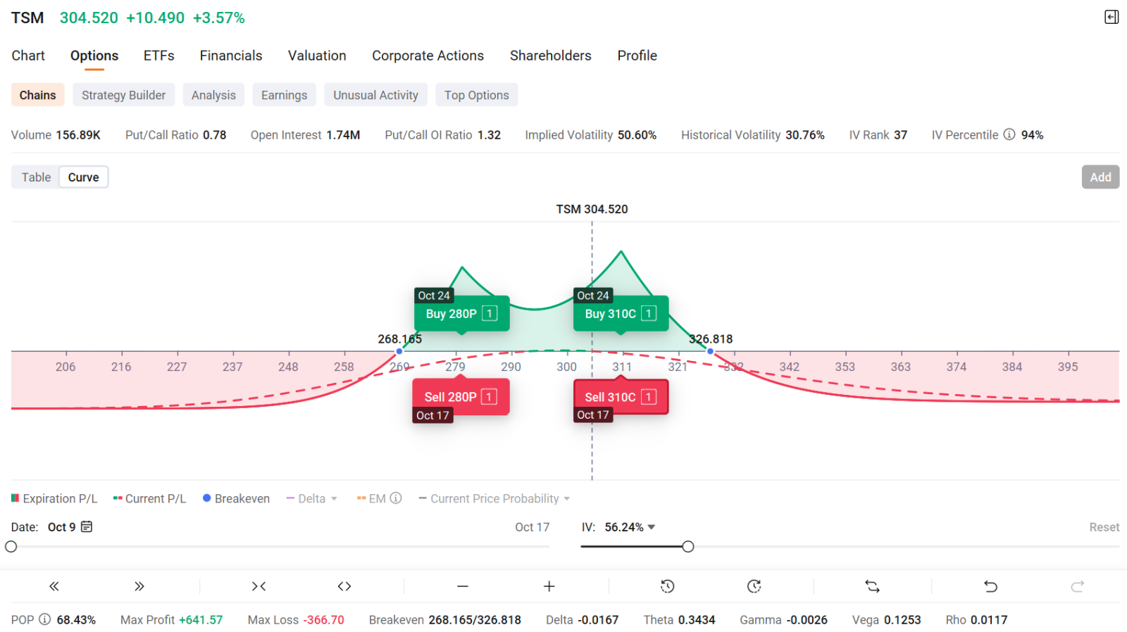Click the widen strikes width icon

click(x=344, y=586)
